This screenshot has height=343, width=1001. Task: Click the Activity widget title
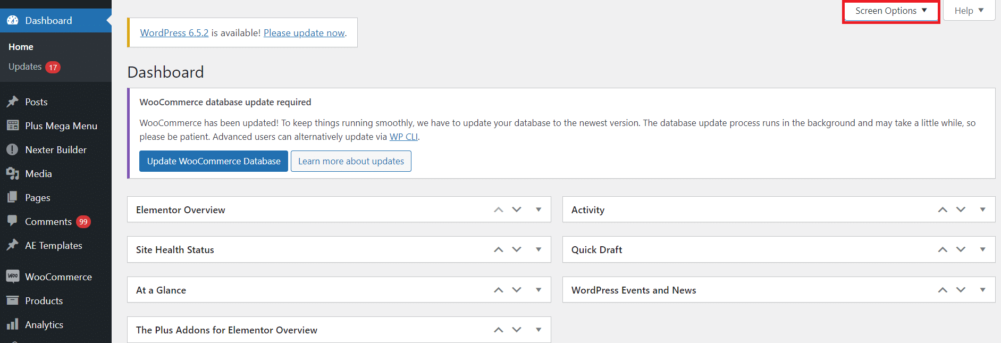588,210
